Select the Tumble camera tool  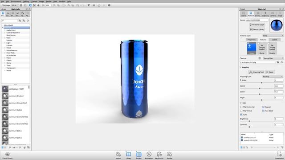point(30,5)
